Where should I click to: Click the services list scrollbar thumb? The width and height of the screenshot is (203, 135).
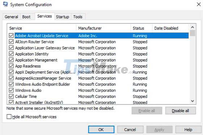[193, 33]
